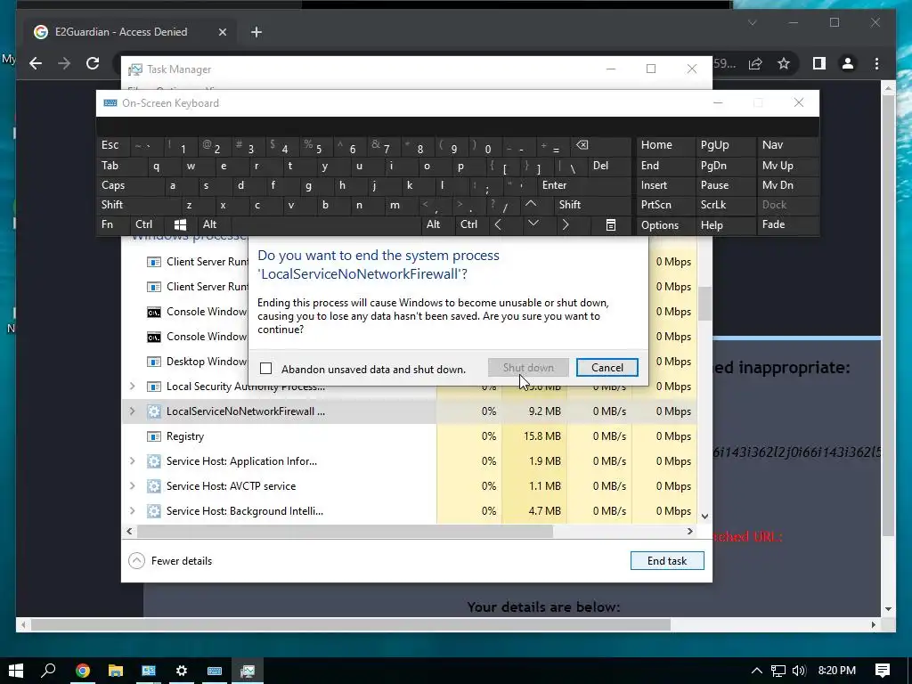Click End task in Task Manager
The width and height of the screenshot is (912, 684).
[667, 561]
